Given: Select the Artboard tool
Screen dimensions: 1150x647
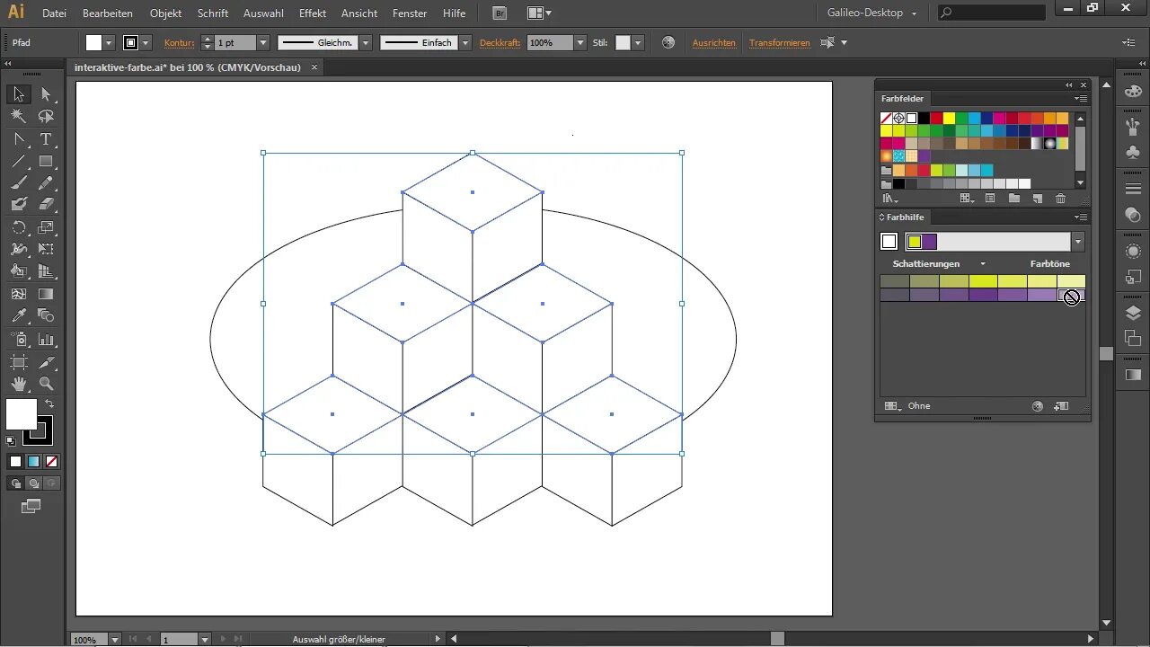Looking at the screenshot, I should (x=19, y=362).
